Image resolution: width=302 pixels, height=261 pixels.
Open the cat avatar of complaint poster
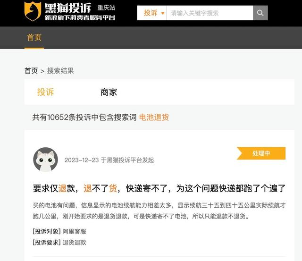click(45, 160)
